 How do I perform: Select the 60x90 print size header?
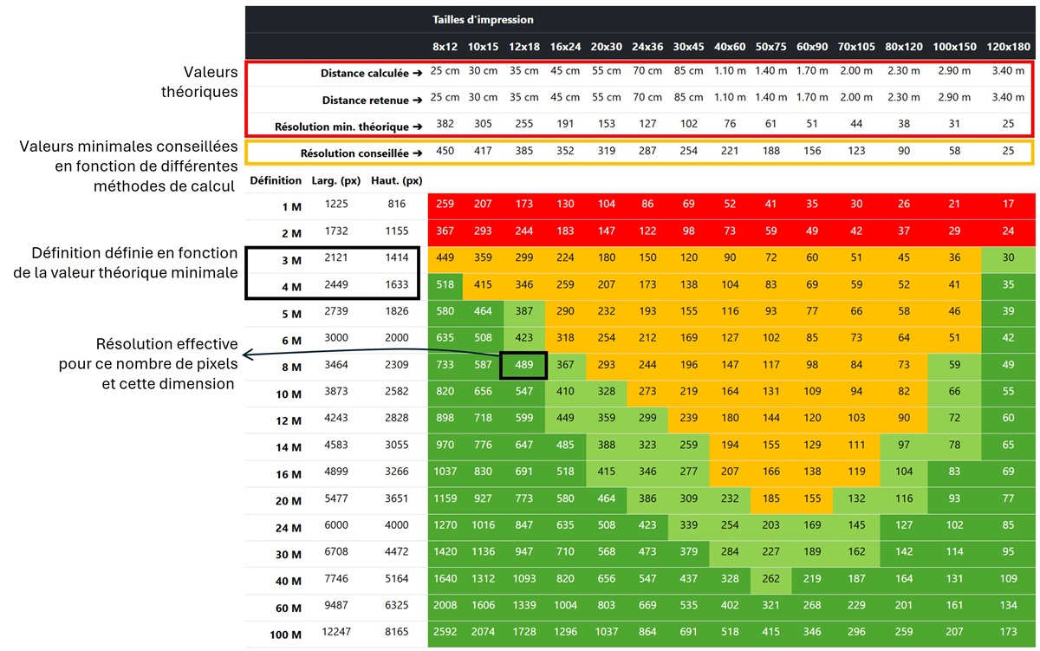pos(813,46)
